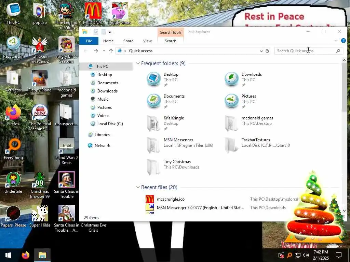Expand the ribbon with the chevron
The height and width of the screenshot is (262, 350).
336,41
